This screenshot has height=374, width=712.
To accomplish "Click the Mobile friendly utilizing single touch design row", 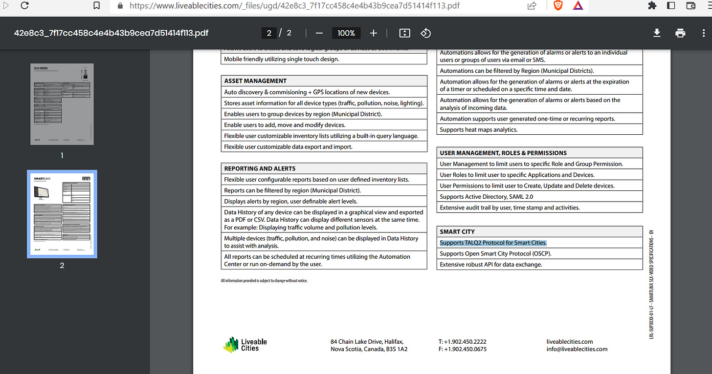I will (x=324, y=59).
